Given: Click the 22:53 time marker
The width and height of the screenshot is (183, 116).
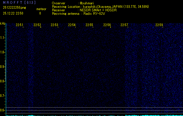Looking at the screenshot, I should click(x=54, y=25).
